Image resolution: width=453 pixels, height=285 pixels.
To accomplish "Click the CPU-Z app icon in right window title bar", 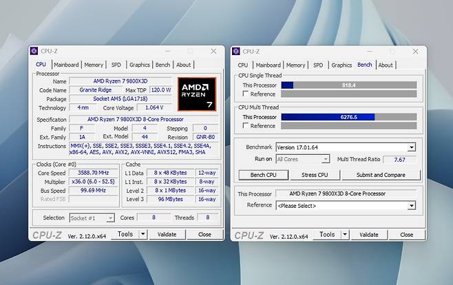I will [x=236, y=52].
